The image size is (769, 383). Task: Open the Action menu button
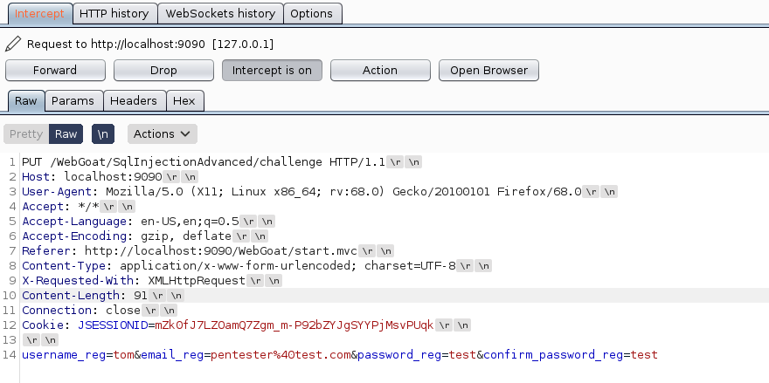380,71
